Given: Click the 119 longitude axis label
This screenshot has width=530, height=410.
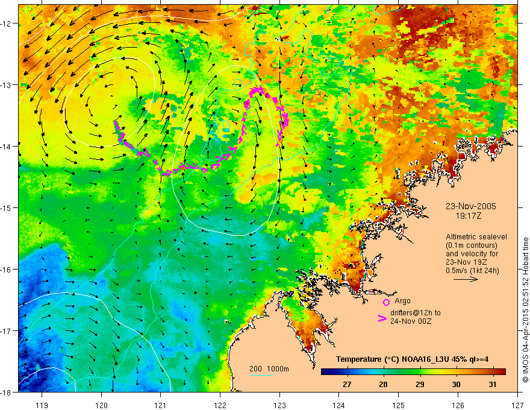Looking at the screenshot, I should click(42, 396).
